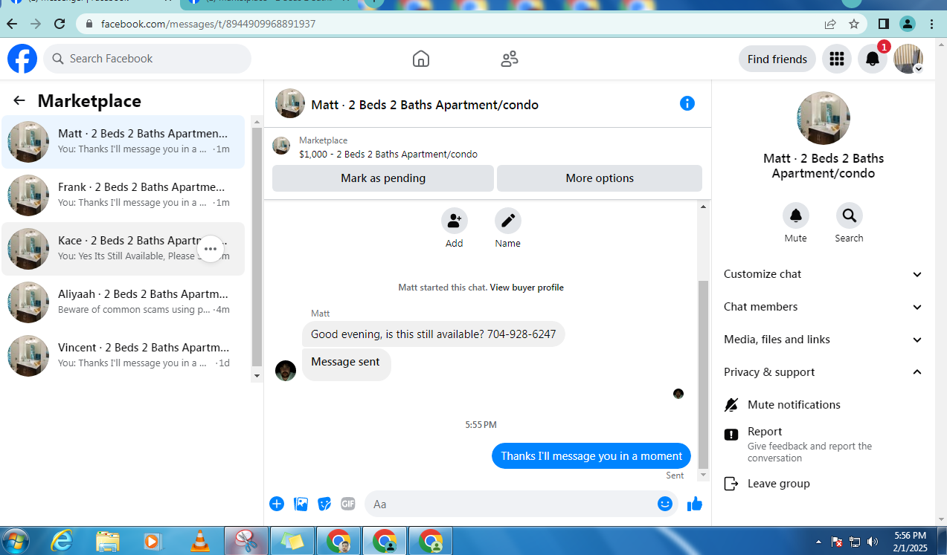Open Windows Start button
Screen dimensions: 947x555
pyautogui.click(x=16, y=541)
